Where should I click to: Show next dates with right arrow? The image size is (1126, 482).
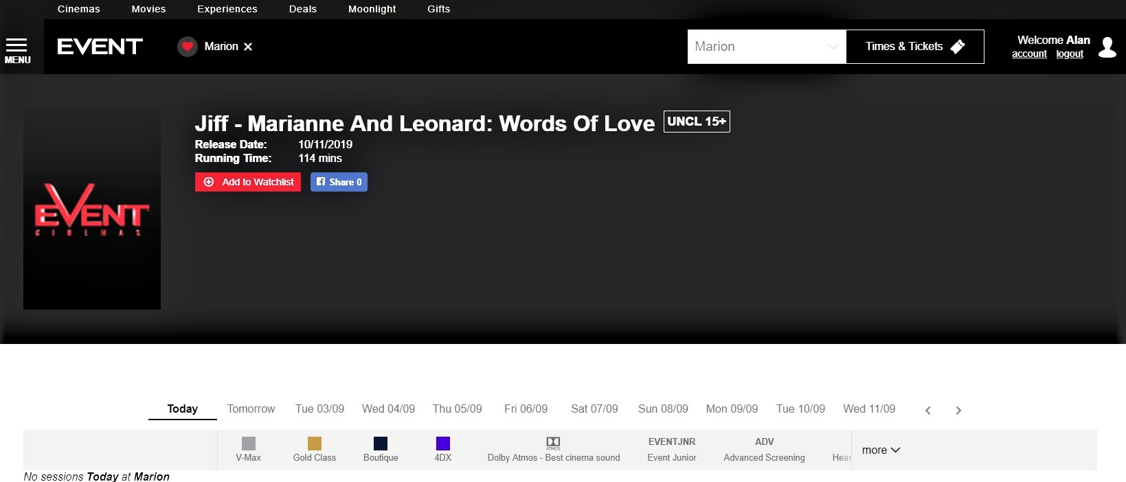coord(958,410)
